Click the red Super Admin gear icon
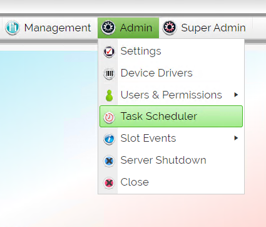This screenshot has height=227, width=266. pyautogui.click(x=170, y=28)
